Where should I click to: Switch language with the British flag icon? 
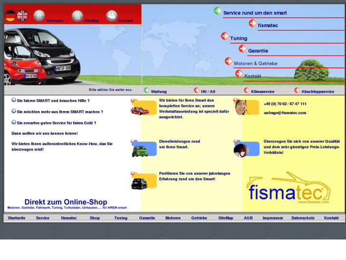point(22,16)
